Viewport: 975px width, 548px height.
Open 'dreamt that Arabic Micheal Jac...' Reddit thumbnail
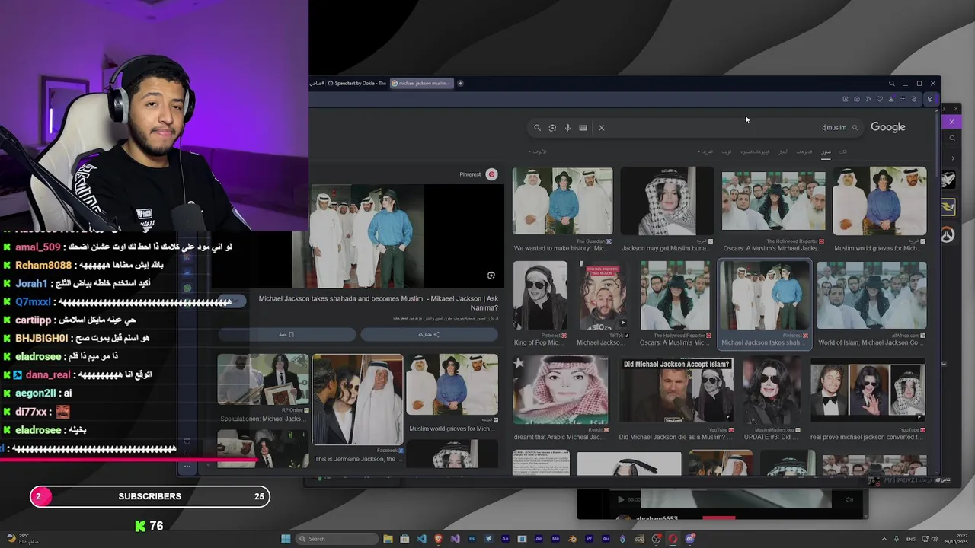pyautogui.click(x=561, y=390)
